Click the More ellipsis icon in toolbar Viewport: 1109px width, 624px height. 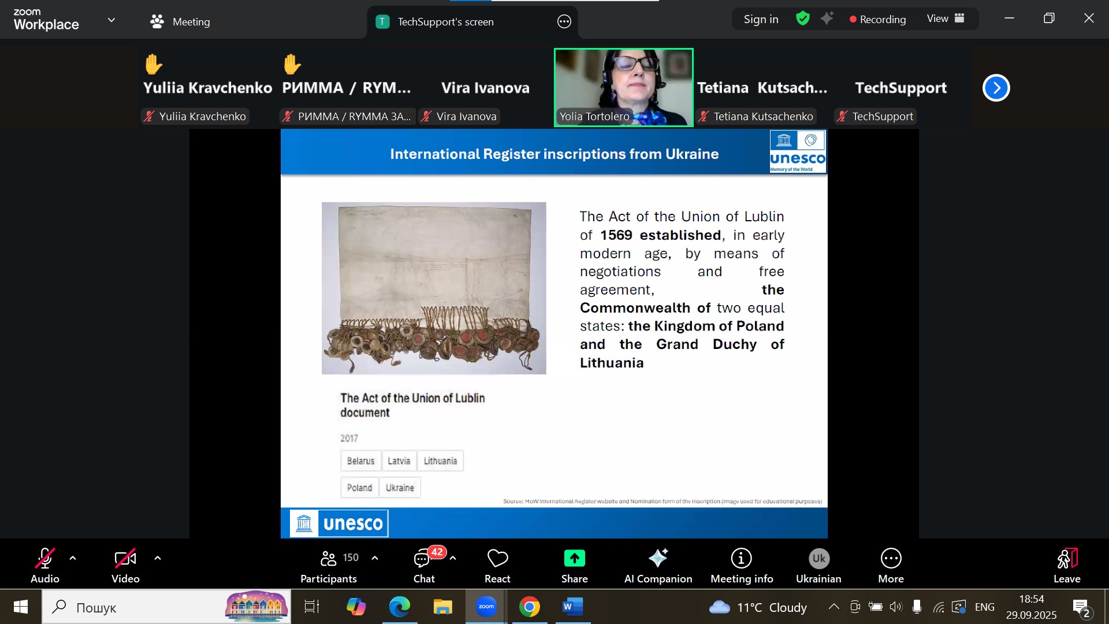pyautogui.click(x=891, y=559)
